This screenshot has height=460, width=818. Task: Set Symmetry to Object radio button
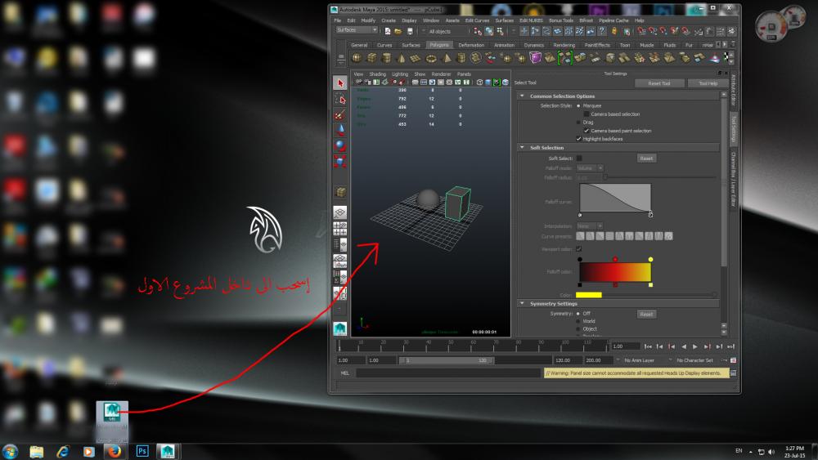[578, 329]
